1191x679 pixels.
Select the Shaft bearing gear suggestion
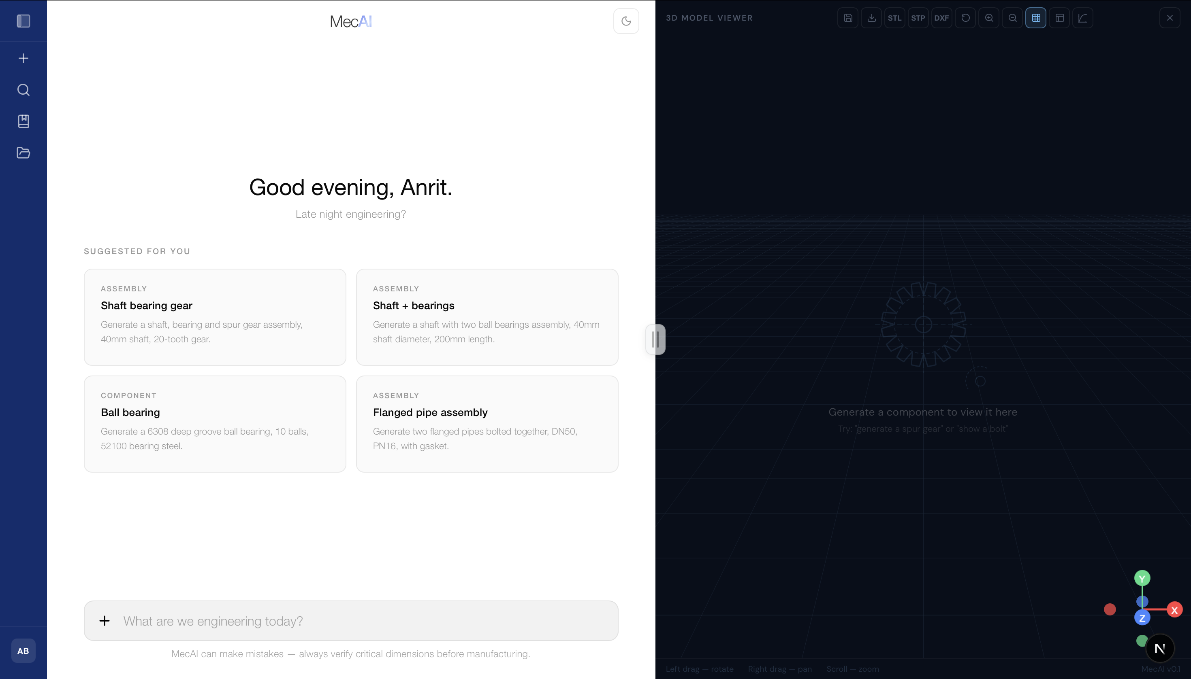tap(215, 317)
